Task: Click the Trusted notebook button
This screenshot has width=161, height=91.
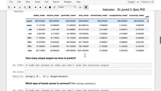Action: click(x=131, y=2)
